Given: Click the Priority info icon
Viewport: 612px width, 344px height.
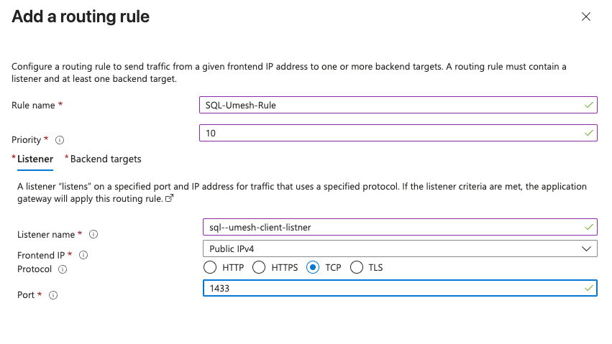Looking at the screenshot, I should pyautogui.click(x=60, y=140).
